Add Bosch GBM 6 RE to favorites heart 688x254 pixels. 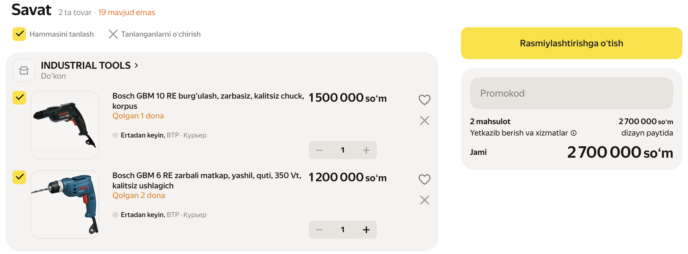pos(424,179)
